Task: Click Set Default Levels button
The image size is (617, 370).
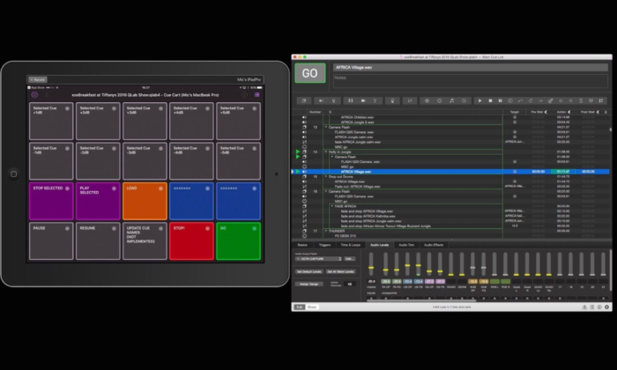Action: click(x=308, y=271)
